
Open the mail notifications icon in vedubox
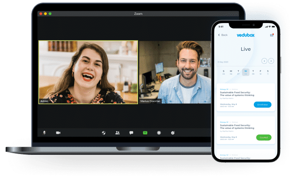tap(272, 35)
